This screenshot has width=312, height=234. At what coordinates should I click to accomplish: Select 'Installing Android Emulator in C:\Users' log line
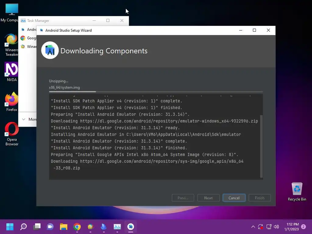pos(146,134)
